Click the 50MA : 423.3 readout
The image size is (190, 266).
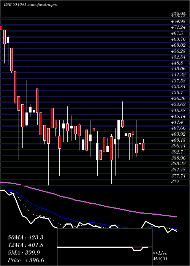click(25, 237)
